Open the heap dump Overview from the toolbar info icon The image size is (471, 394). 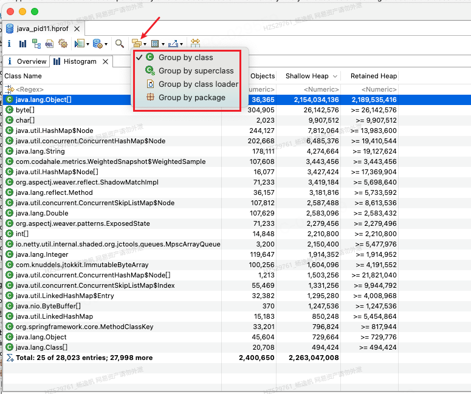coord(9,44)
